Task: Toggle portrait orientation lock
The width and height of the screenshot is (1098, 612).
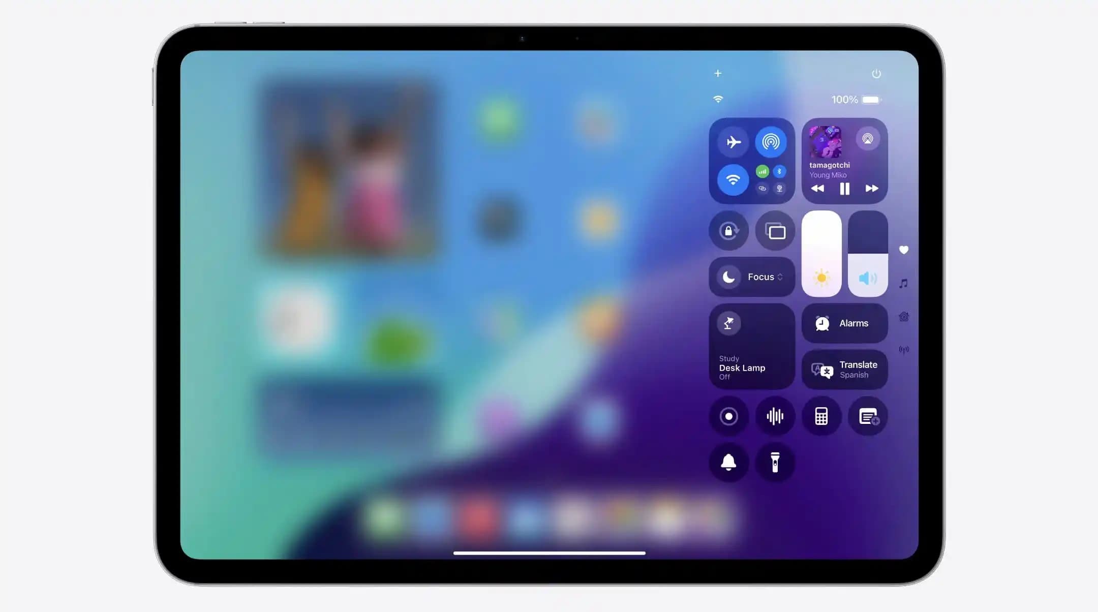Action: tap(728, 231)
